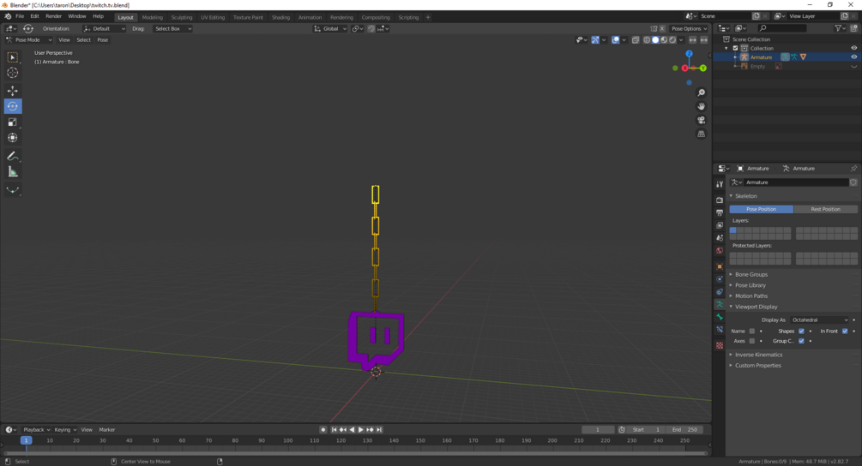Pin the properties editor context

point(853,169)
